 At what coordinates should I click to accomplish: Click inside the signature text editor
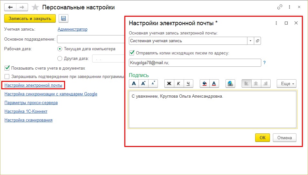213,109
